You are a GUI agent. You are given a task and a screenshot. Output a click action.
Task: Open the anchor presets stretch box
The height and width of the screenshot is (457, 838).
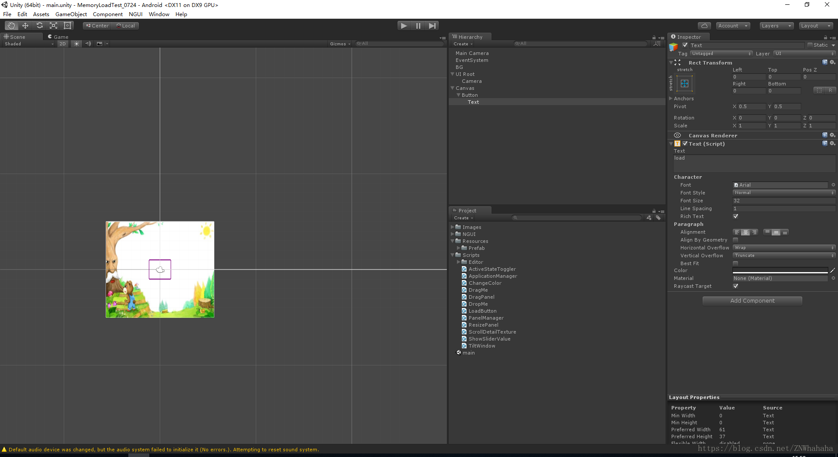pyautogui.click(x=684, y=83)
